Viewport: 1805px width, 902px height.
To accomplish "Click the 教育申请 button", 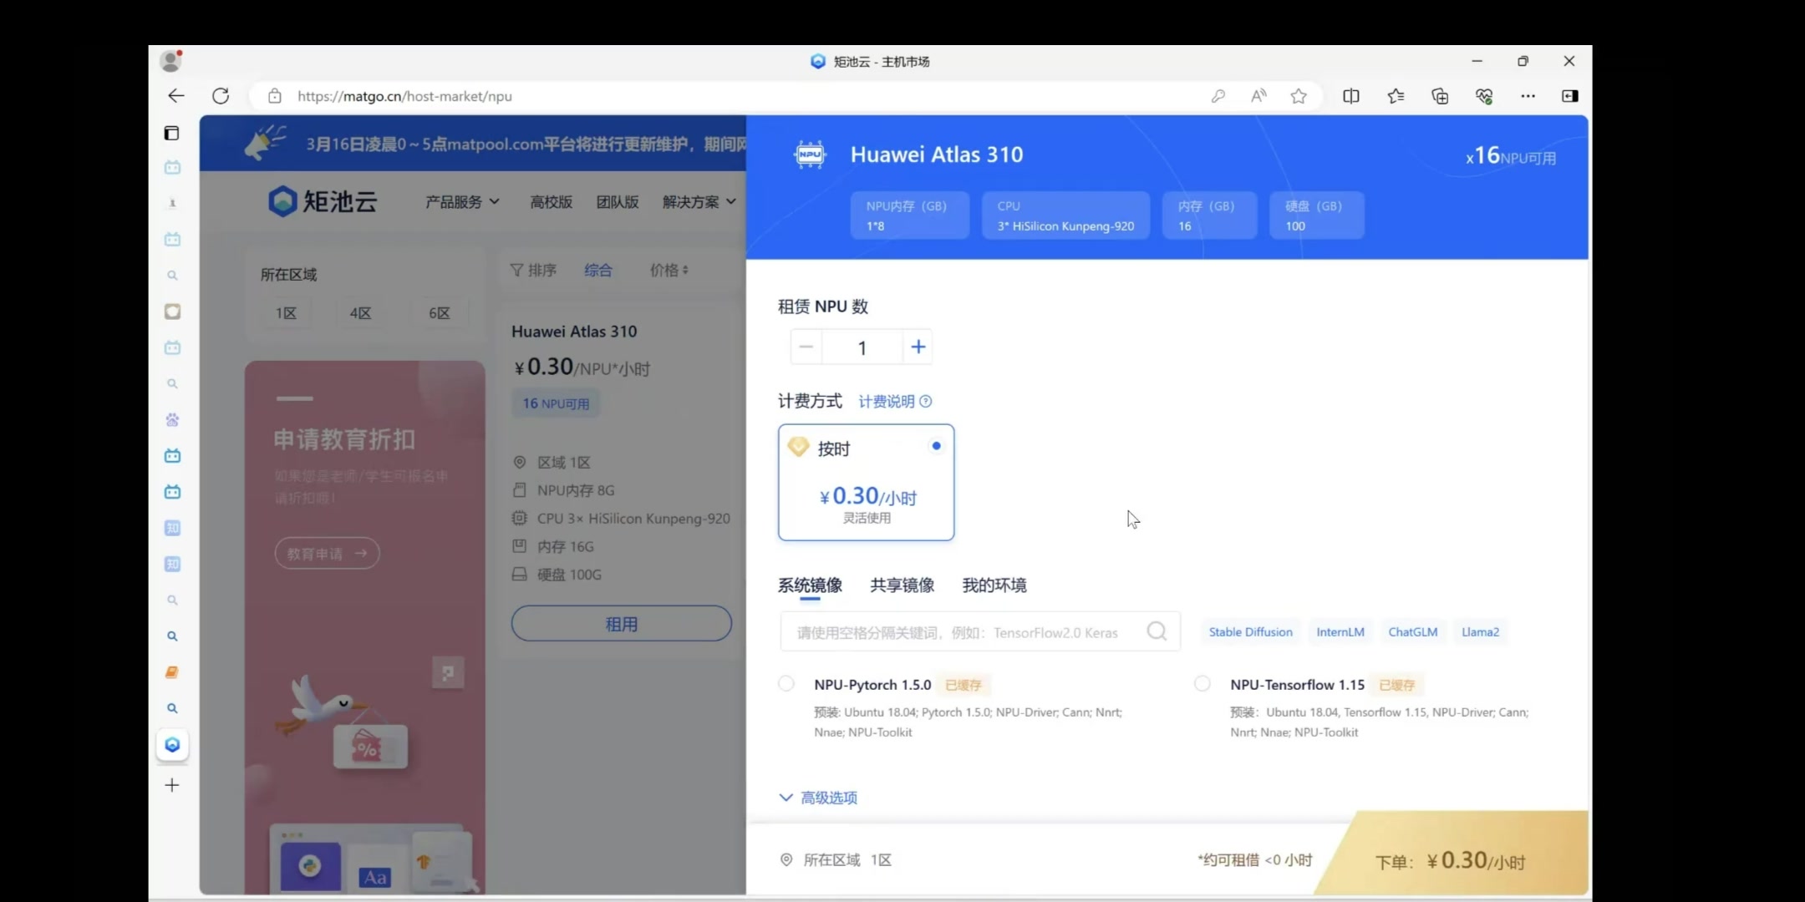I will click(x=327, y=553).
